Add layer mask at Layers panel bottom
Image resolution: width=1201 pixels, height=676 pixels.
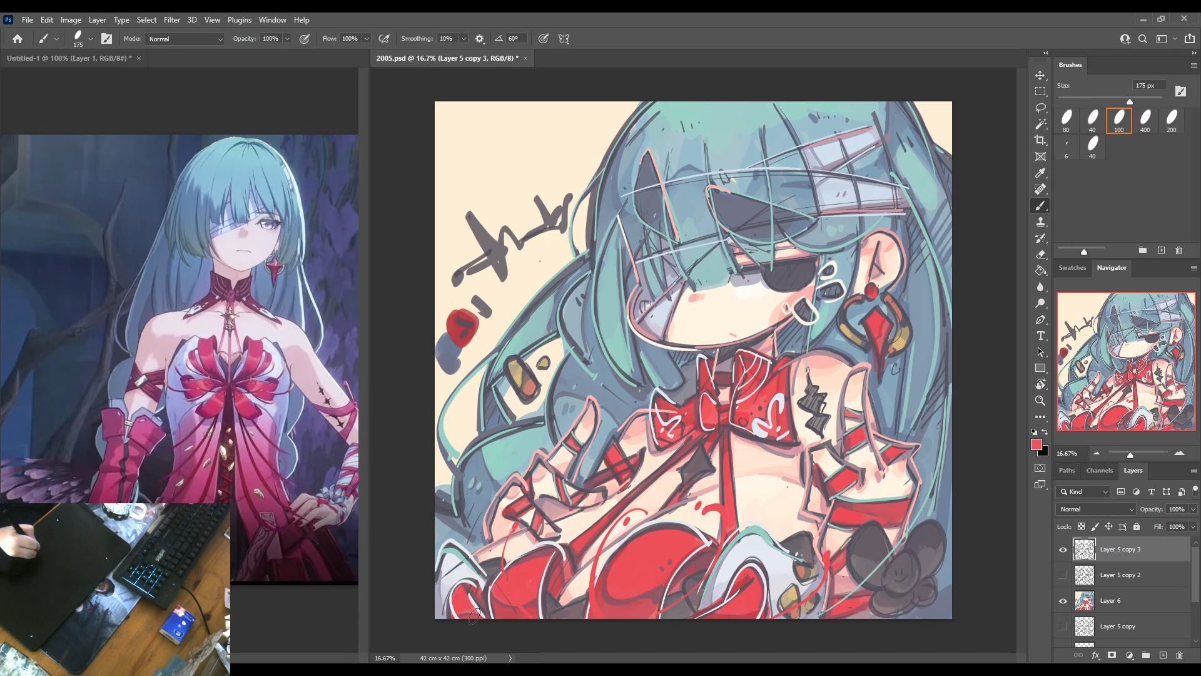1112,655
